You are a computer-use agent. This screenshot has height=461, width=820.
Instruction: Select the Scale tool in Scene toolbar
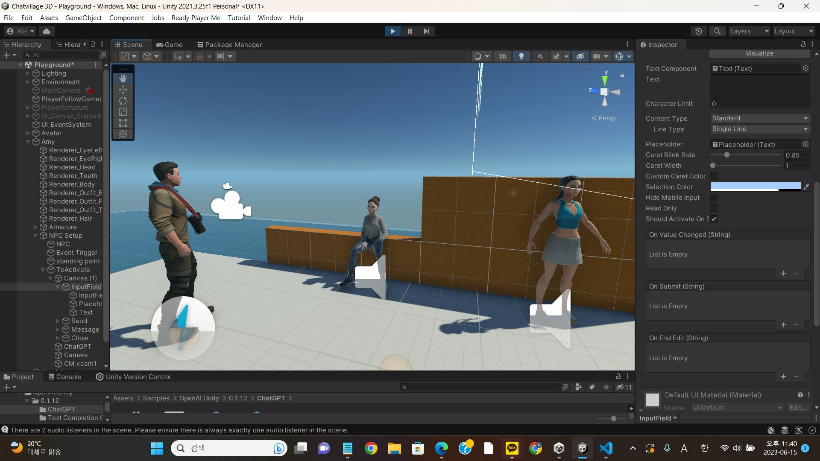tap(123, 112)
